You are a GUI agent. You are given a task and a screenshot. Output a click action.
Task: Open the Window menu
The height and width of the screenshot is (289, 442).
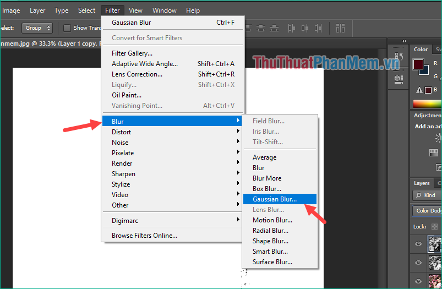pos(165,10)
